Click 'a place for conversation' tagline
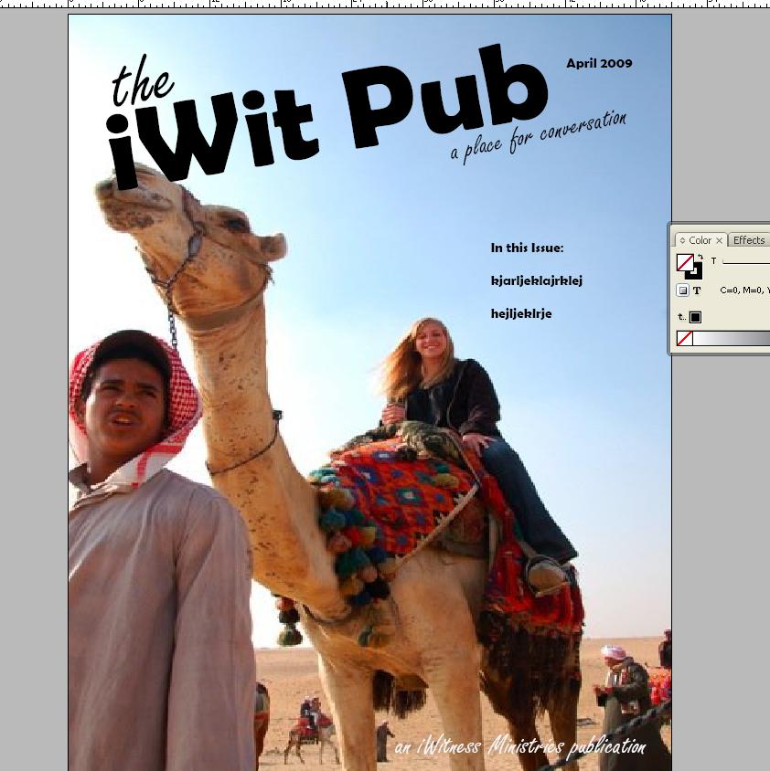This screenshot has height=771, width=770. (538, 137)
